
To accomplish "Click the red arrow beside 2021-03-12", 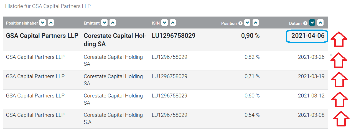I will click(340, 99).
